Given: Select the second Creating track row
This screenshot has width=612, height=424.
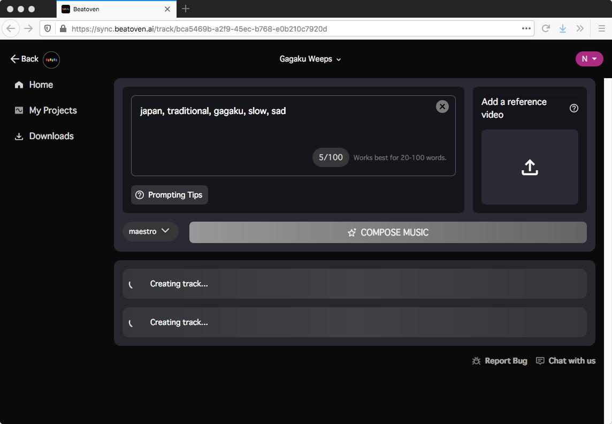Looking at the screenshot, I should 354,322.
